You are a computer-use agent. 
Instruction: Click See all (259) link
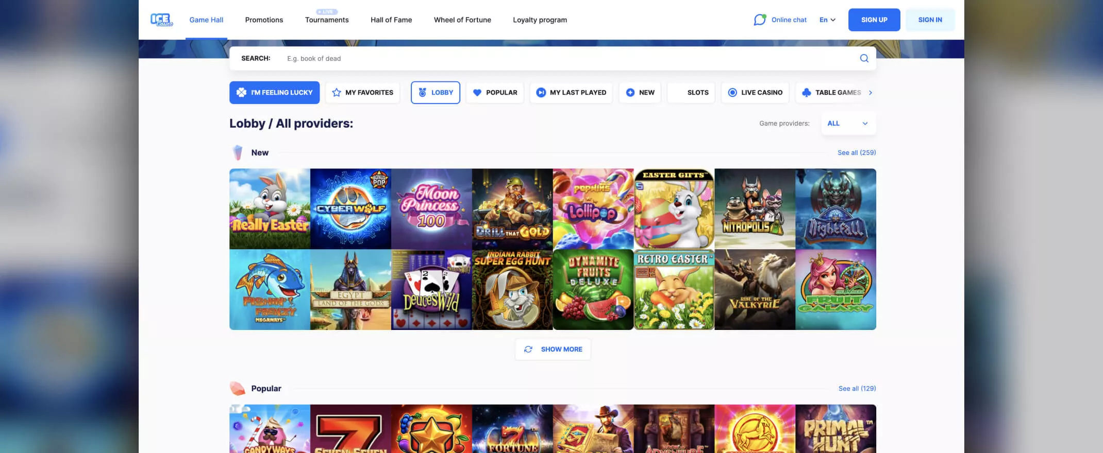tap(857, 152)
